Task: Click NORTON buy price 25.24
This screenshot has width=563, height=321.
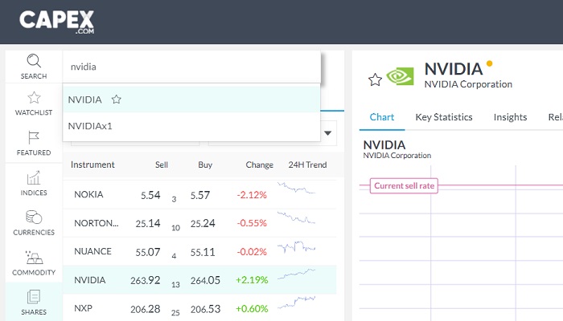Action: pos(203,224)
